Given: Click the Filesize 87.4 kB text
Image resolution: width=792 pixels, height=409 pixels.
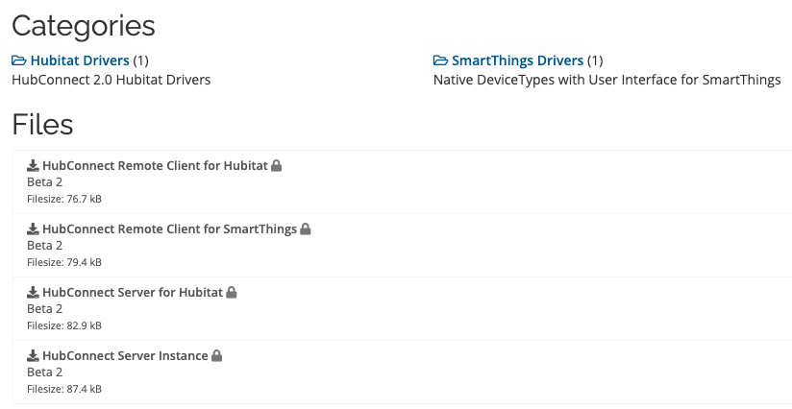Looking at the screenshot, I should tap(63, 389).
